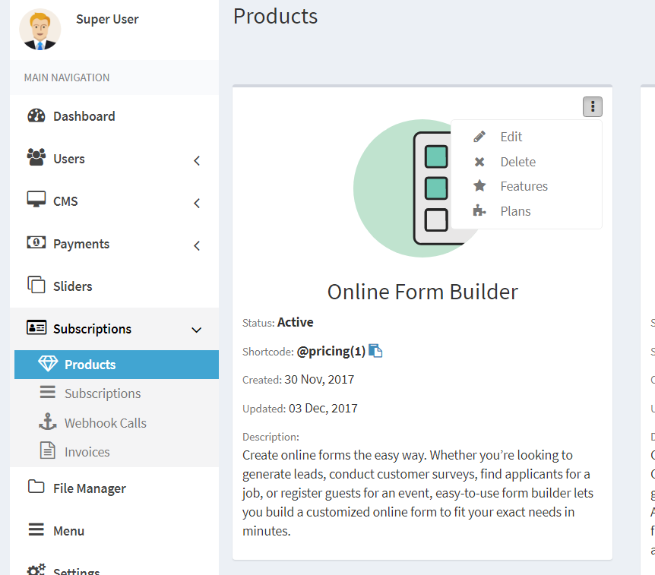
Task: Open the Invoices submenu link
Action: pyautogui.click(x=87, y=452)
